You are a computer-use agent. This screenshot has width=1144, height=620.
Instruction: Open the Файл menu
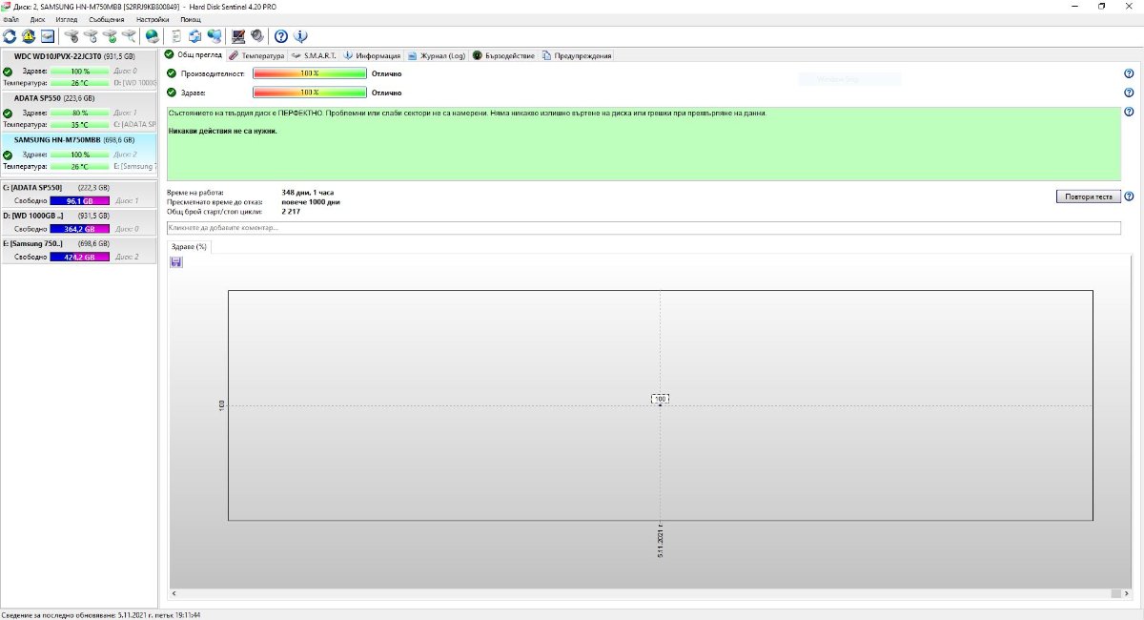tap(11, 19)
